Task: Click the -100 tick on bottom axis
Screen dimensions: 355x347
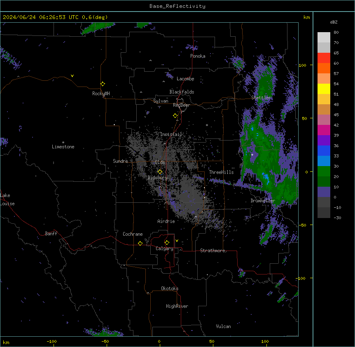Action: 51,341
